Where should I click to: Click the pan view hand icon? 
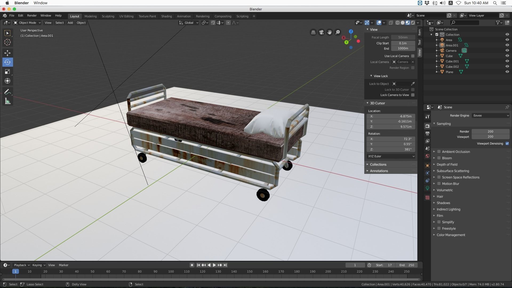click(330, 32)
